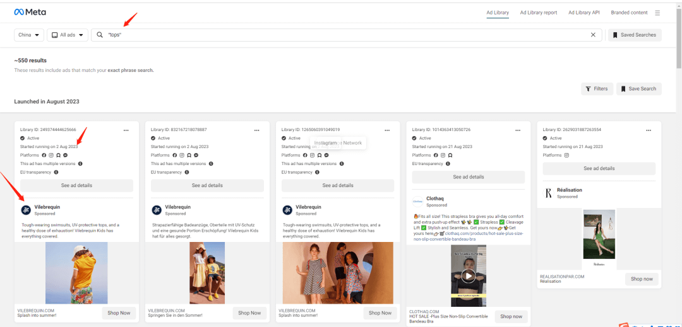Screen dimensions: 682x327
Task: Click the multiple versions info icon on second ad
Action: [212, 163]
